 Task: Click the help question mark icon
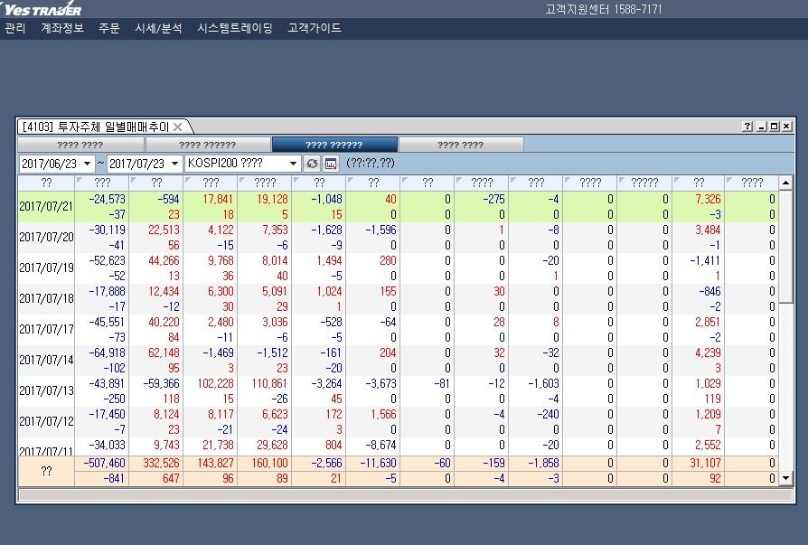(747, 127)
